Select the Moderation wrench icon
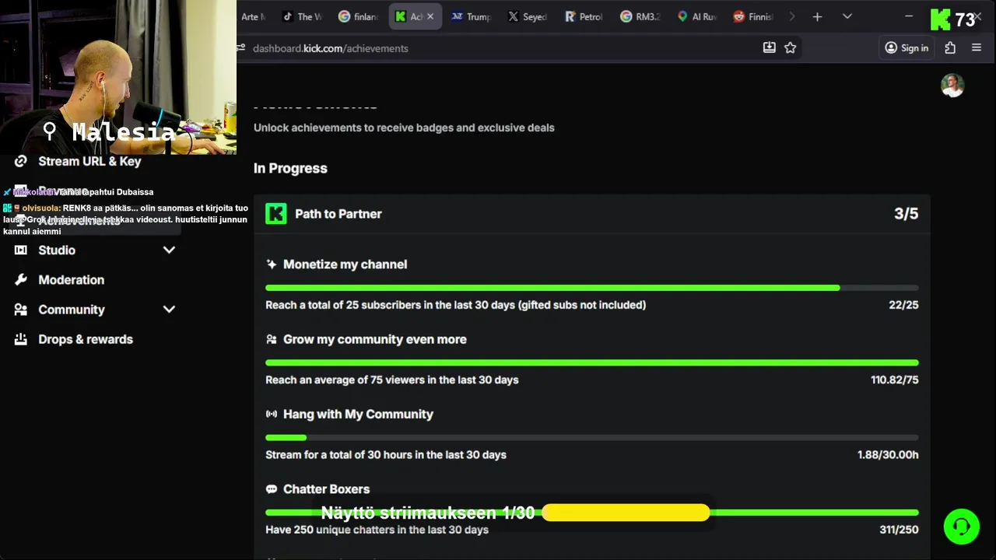This screenshot has width=996, height=560. click(21, 279)
